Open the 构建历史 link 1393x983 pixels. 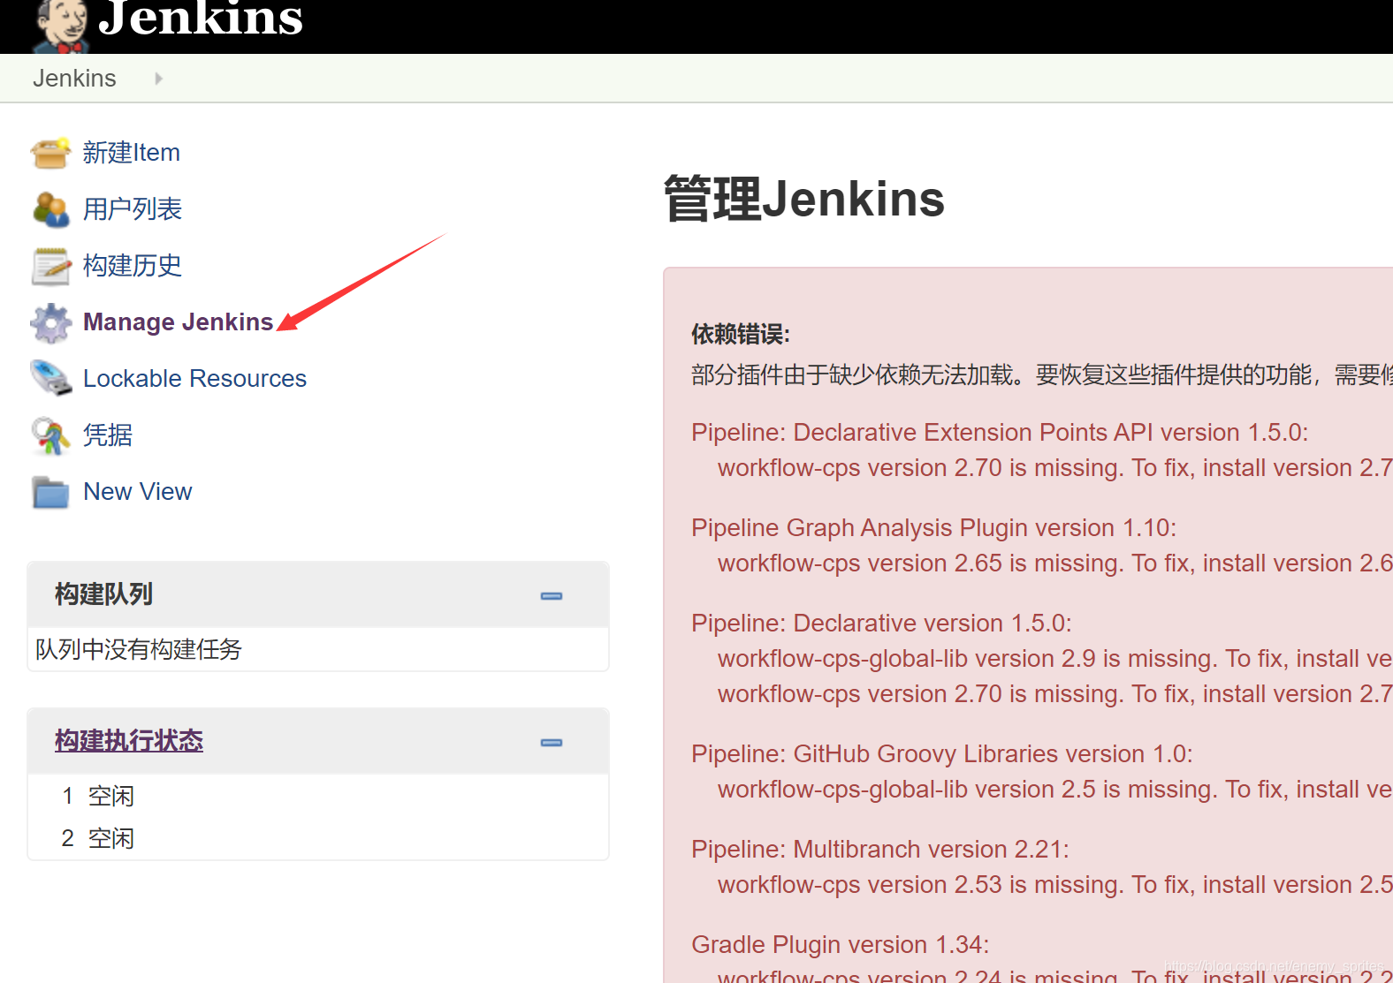pyautogui.click(x=133, y=266)
